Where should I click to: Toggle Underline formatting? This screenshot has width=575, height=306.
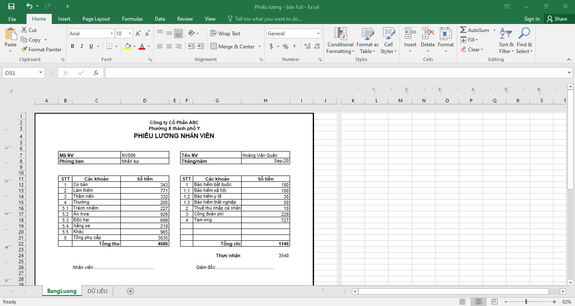[90, 46]
